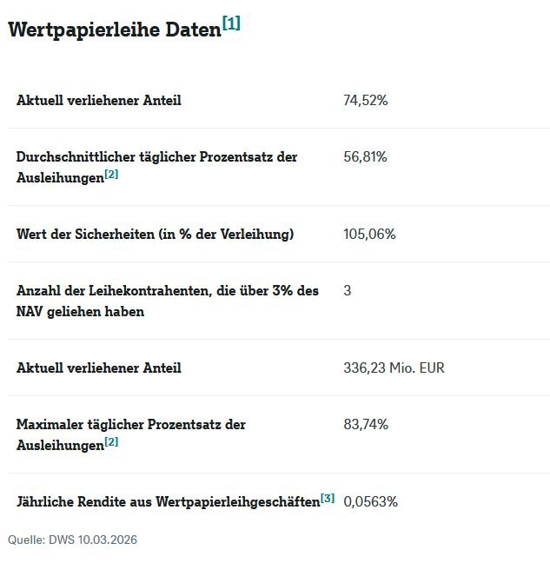Viewport: 550px width, 583px height.
Task: Click the Jährliche Rendite aus Wertpapierleihgeschäften label
Action: point(168,502)
